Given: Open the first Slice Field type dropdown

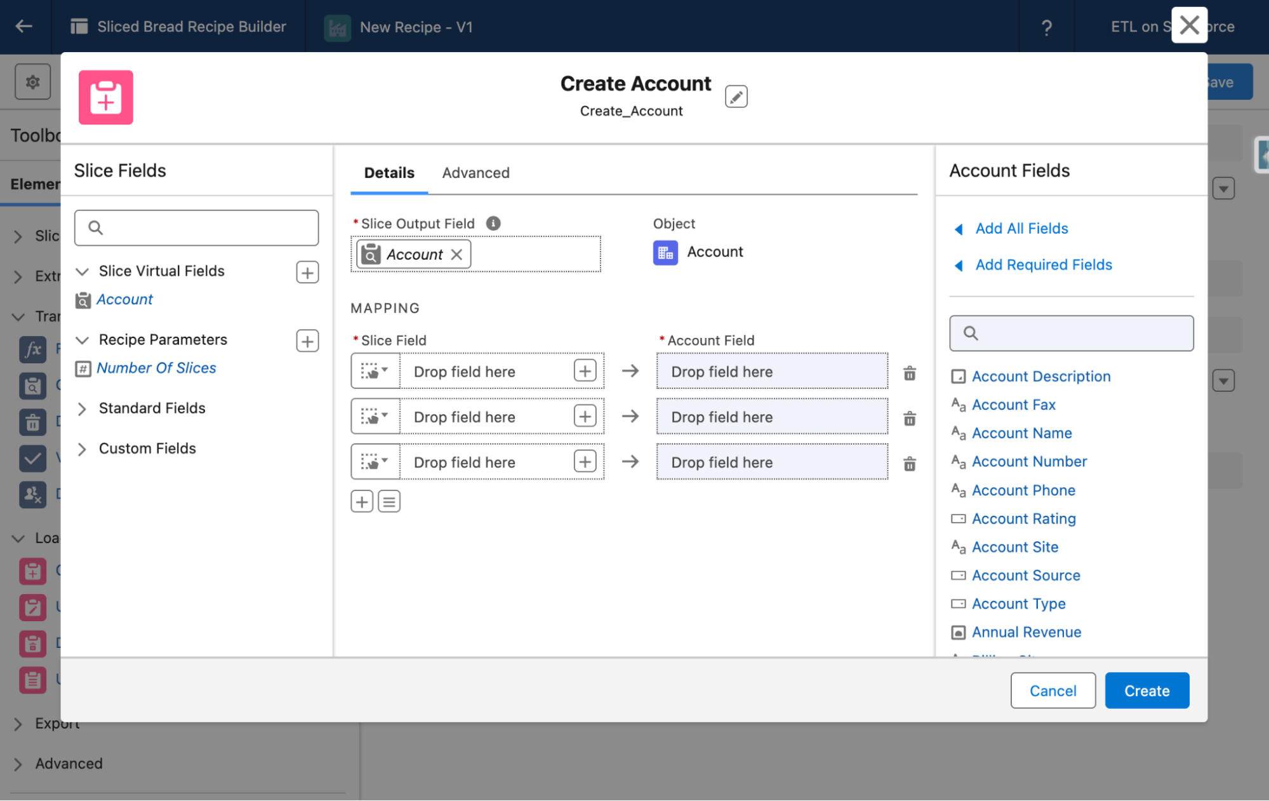Looking at the screenshot, I should pos(375,371).
